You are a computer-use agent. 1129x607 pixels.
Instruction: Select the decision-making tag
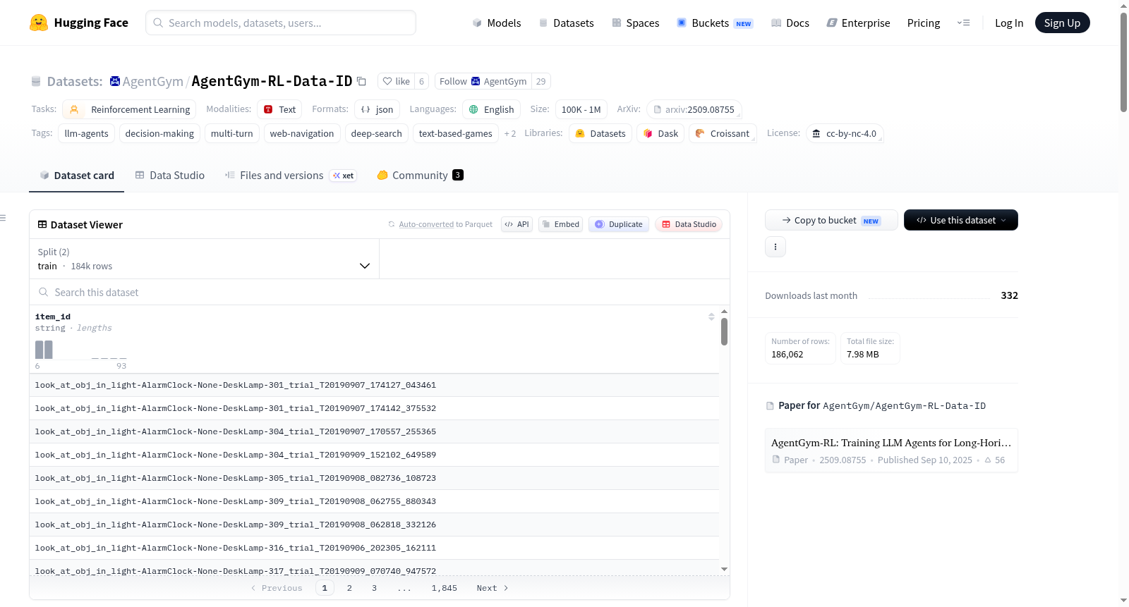[159, 133]
